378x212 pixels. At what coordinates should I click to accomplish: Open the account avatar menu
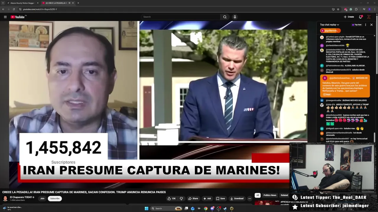coord(369,17)
